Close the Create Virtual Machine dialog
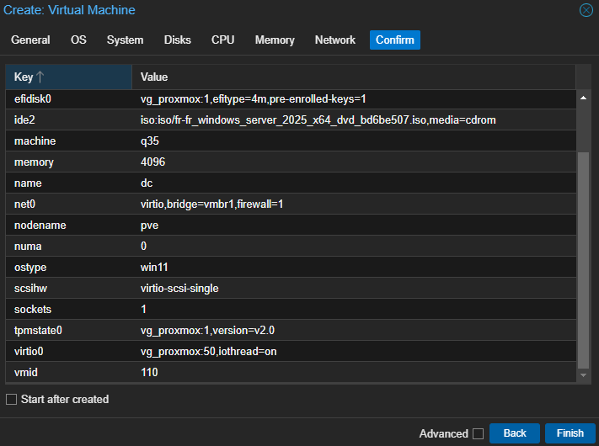Screen dimensions: 599x446 coord(586,10)
